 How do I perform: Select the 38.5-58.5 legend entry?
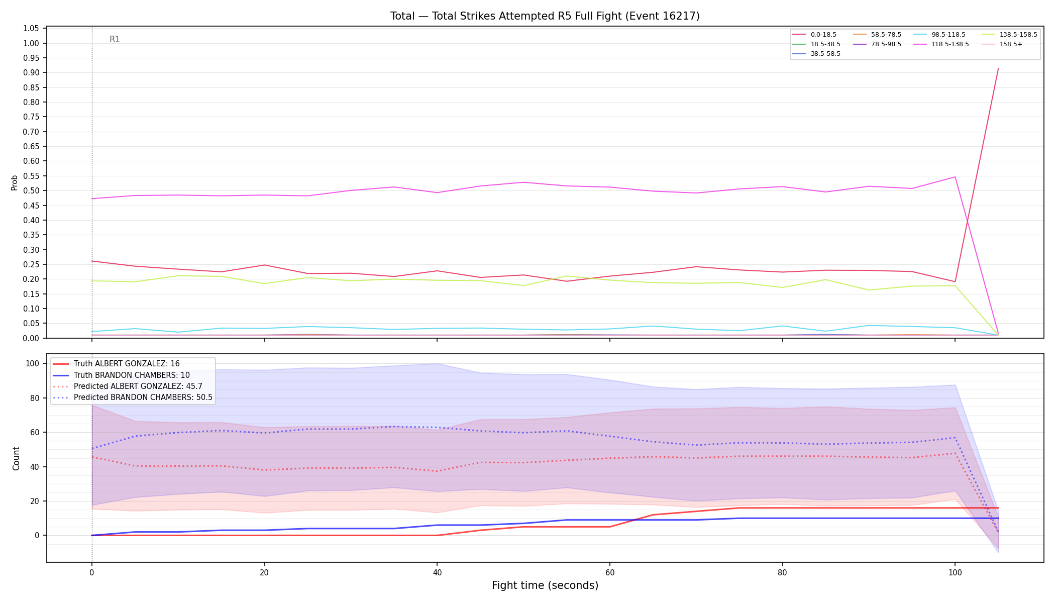coord(816,54)
